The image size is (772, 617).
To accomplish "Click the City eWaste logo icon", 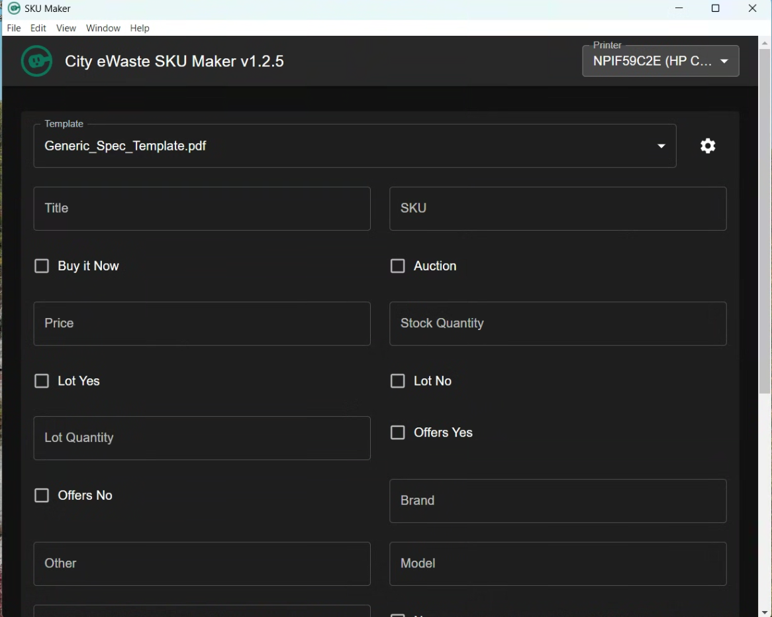I will (x=36, y=62).
